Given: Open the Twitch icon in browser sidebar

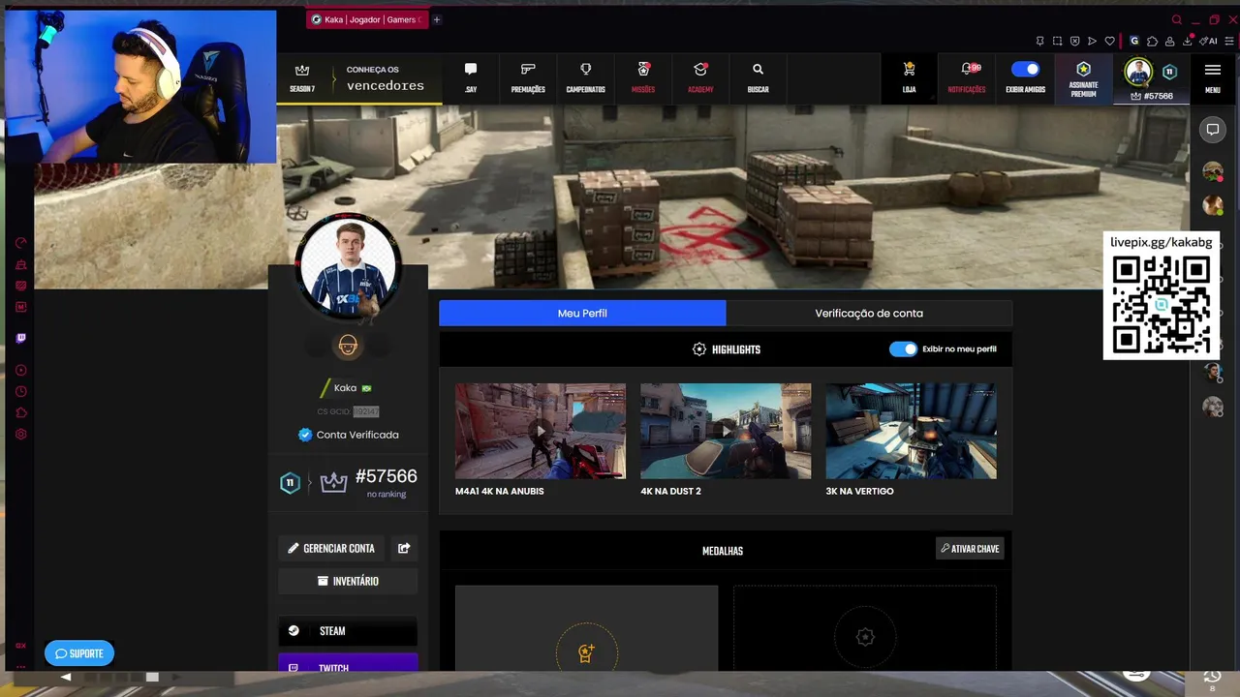Looking at the screenshot, I should click(x=21, y=338).
